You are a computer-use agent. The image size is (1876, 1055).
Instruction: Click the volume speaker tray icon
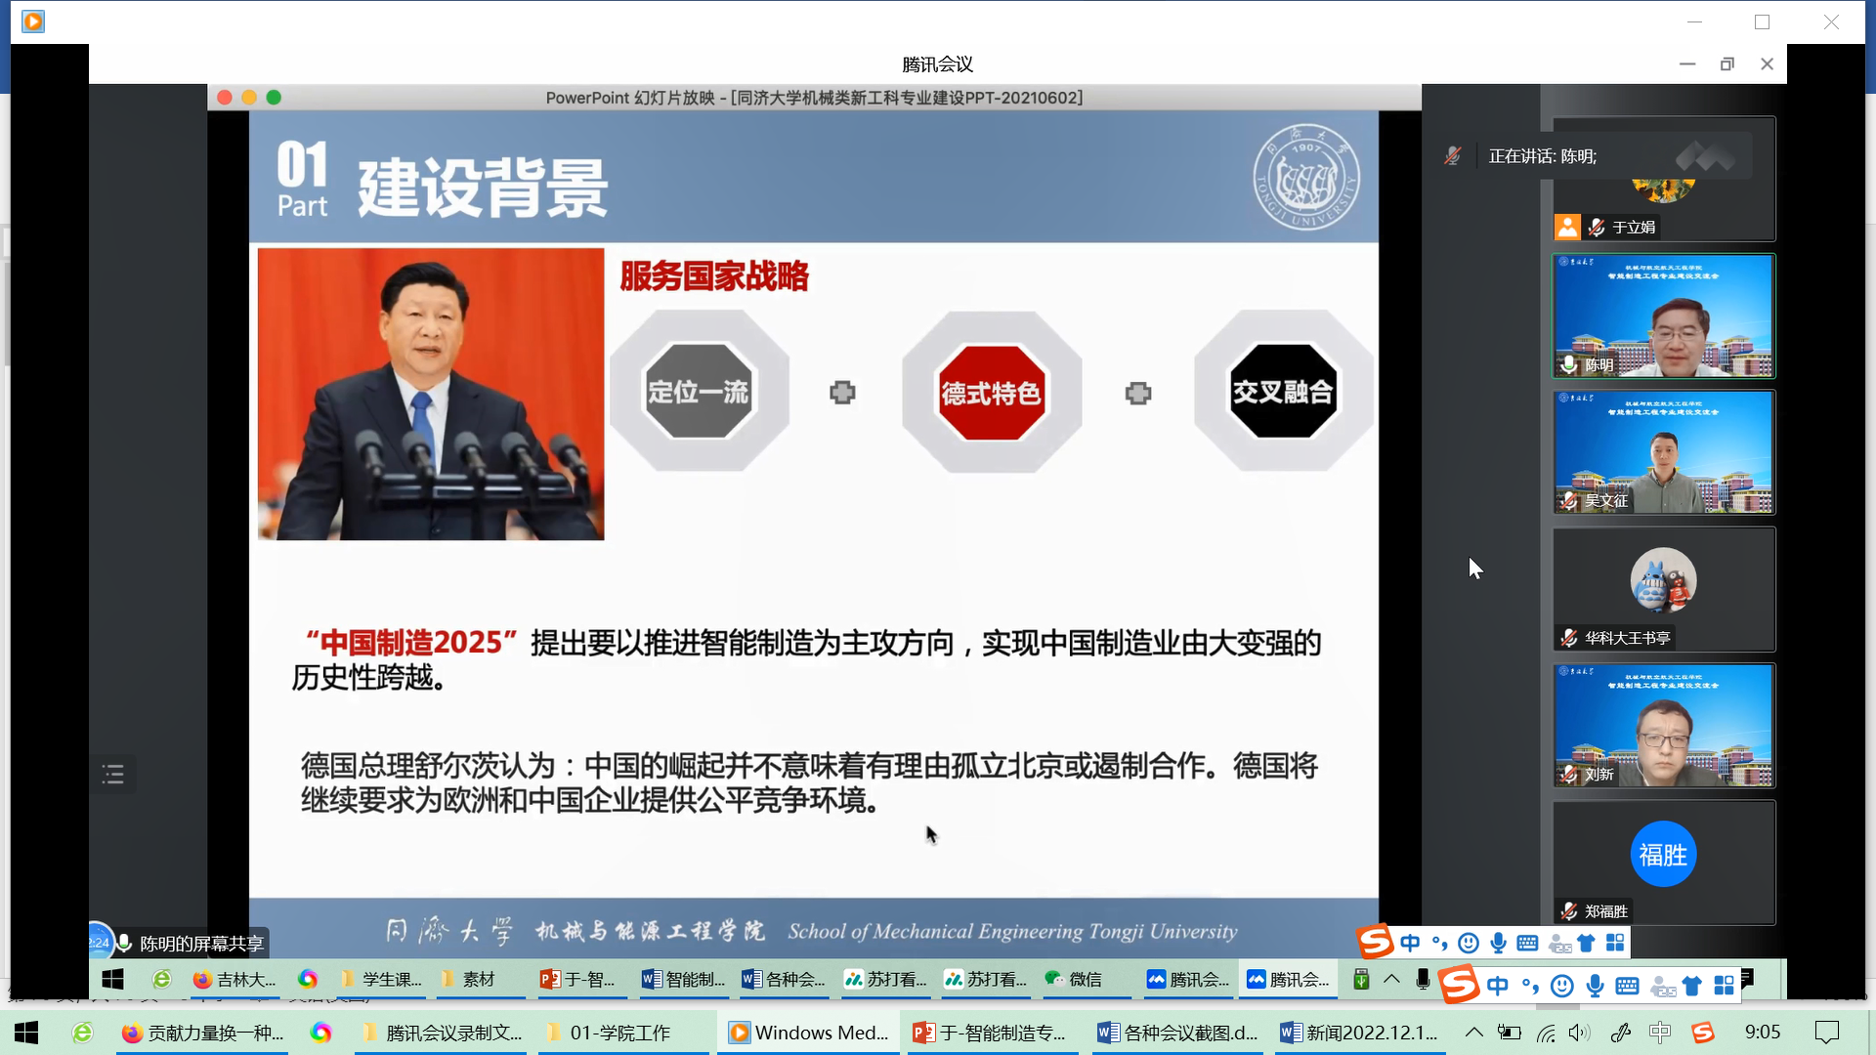click(x=1579, y=1033)
